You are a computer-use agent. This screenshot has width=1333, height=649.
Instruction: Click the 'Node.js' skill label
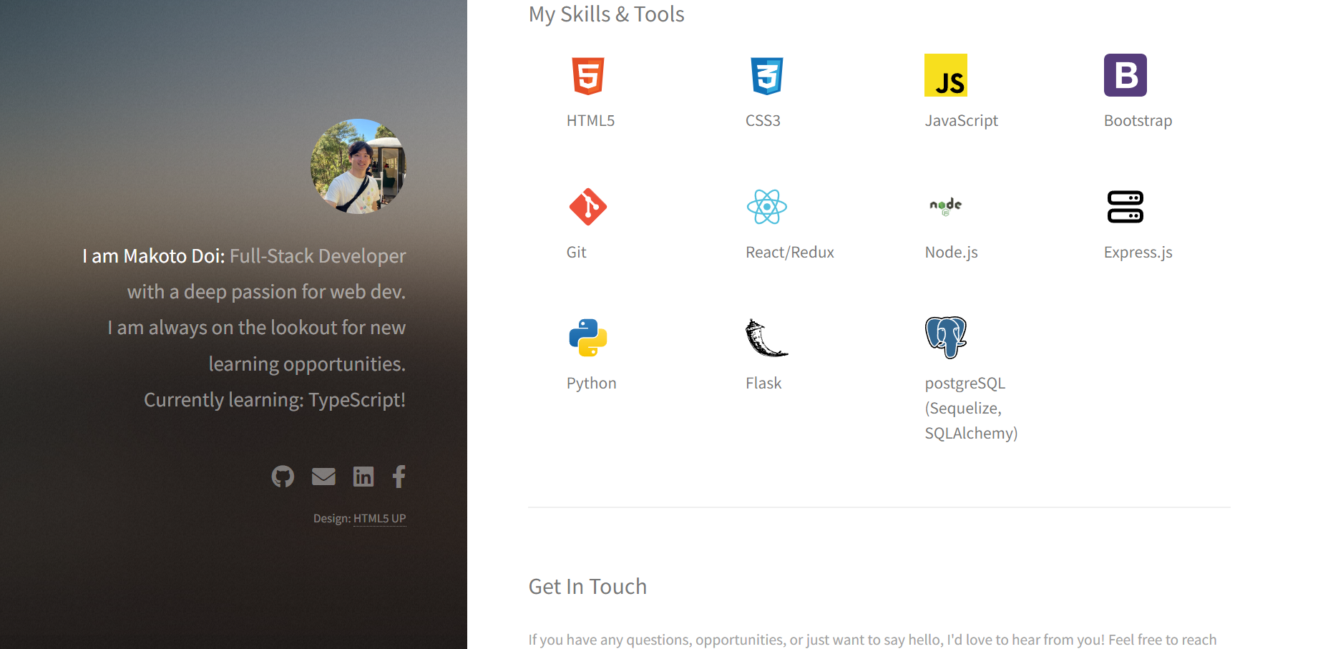(x=951, y=252)
